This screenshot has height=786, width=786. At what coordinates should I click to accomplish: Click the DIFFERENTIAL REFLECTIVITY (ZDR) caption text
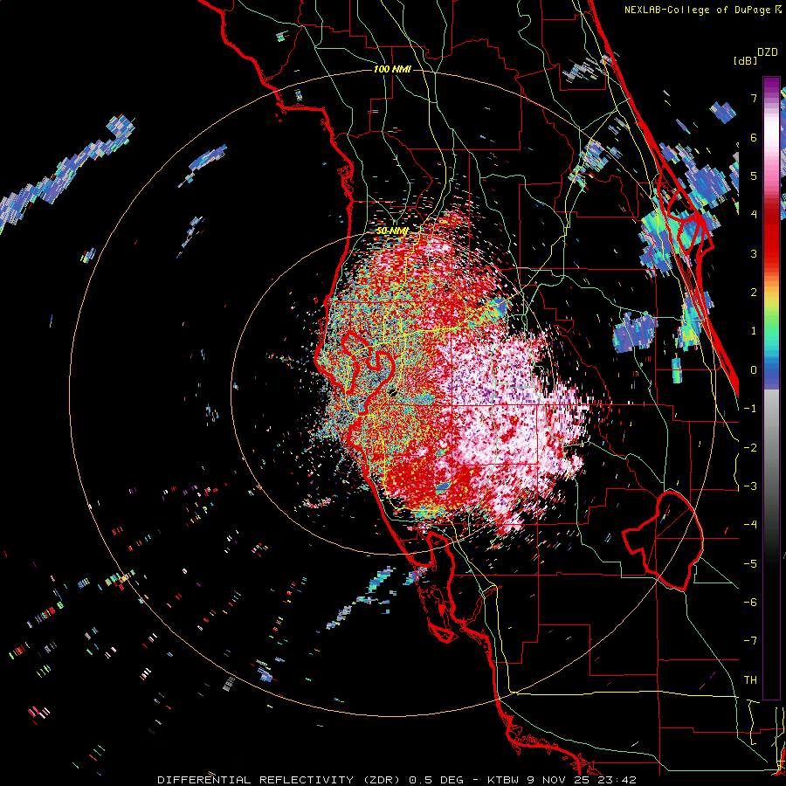[x=279, y=780]
